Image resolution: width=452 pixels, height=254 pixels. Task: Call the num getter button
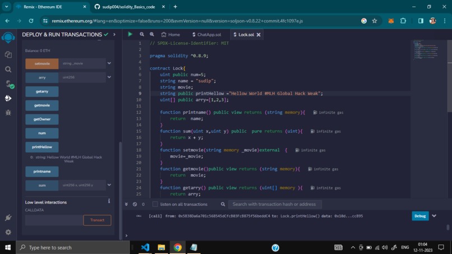tap(42, 133)
